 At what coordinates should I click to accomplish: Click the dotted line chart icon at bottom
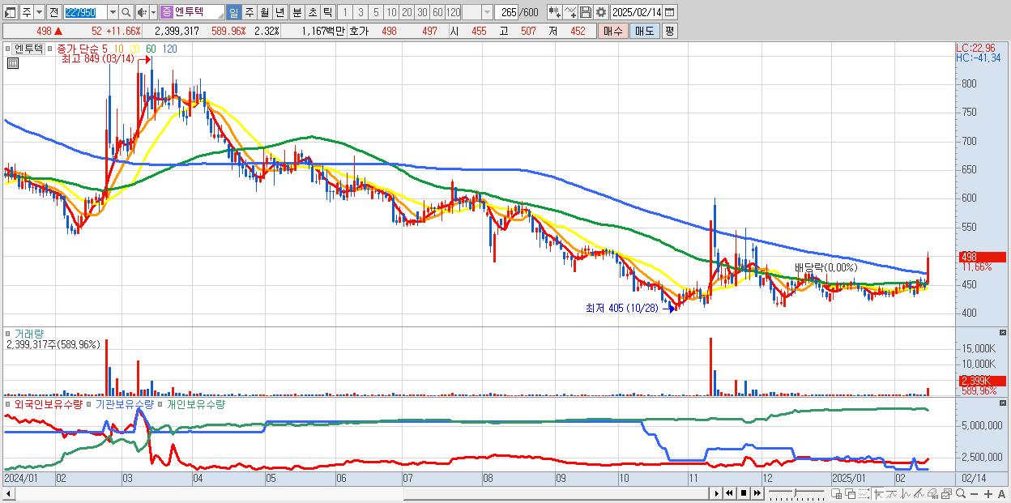[864, 494]
